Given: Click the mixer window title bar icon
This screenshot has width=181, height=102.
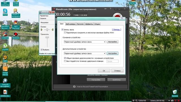Looking at the screenshot, I should (40, 12).
